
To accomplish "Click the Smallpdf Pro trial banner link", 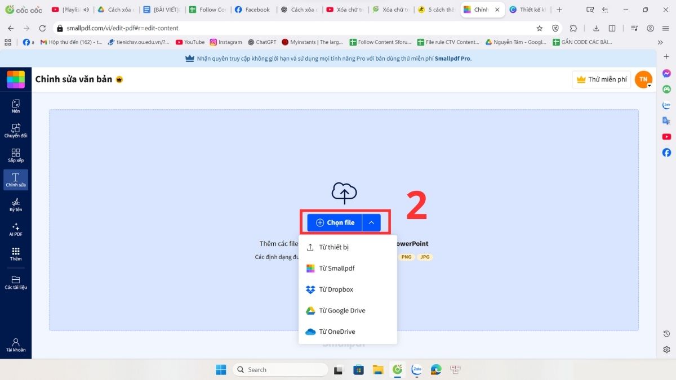I will (x=453, y=58).
